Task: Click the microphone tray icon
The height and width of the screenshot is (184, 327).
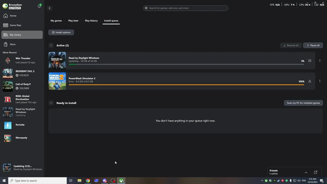Action: pyautogui.click(x=291, y=181)
